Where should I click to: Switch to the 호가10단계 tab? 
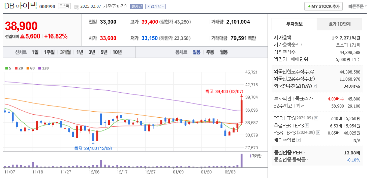pyautogui.click(x=340, y=24)
